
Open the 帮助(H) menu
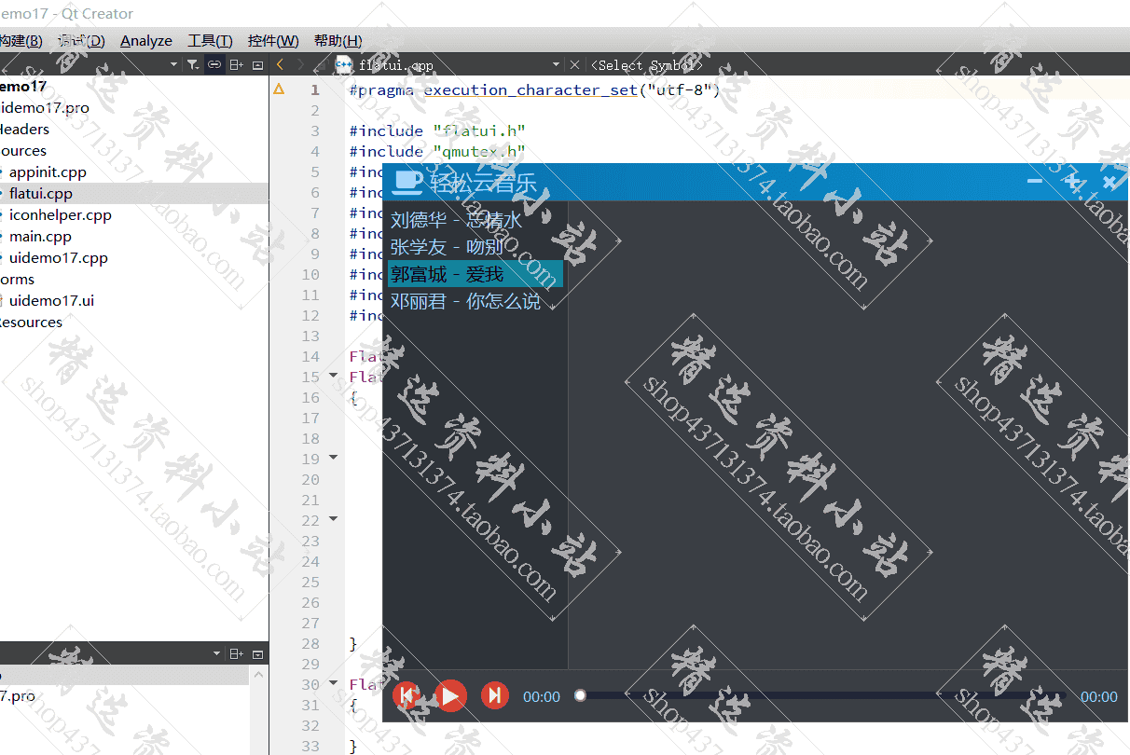[x=338, y=41]
